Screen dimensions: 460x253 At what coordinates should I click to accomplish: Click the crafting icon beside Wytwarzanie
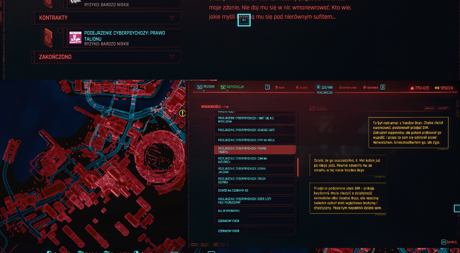(340, 87)
